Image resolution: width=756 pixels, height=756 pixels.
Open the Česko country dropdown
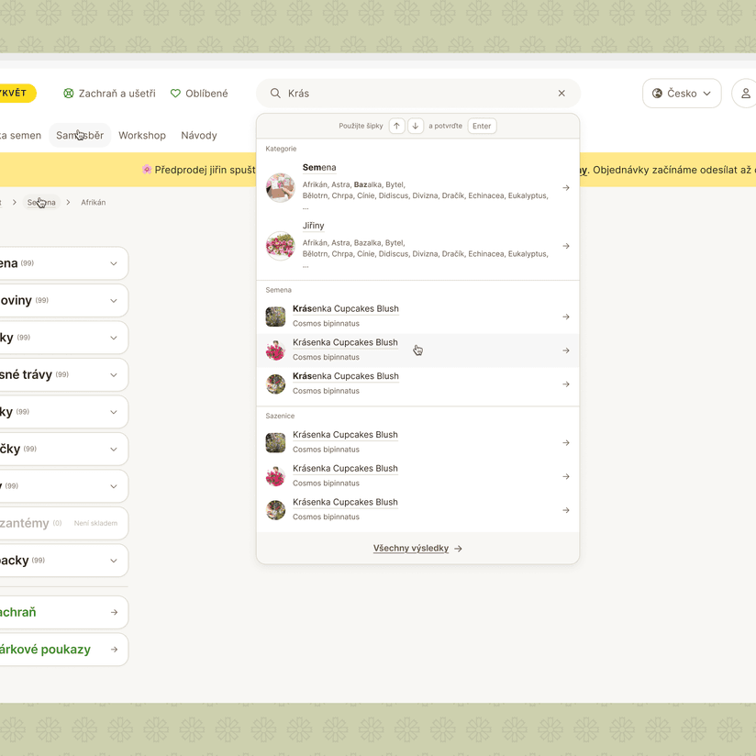682,93
